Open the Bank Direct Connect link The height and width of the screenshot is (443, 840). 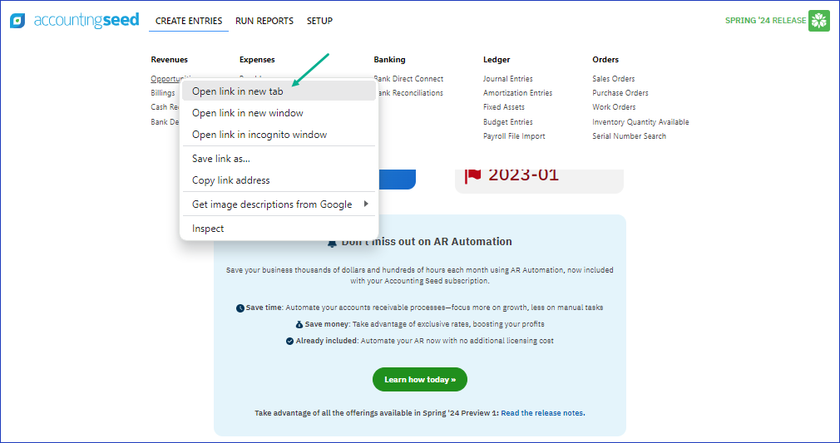408,79
